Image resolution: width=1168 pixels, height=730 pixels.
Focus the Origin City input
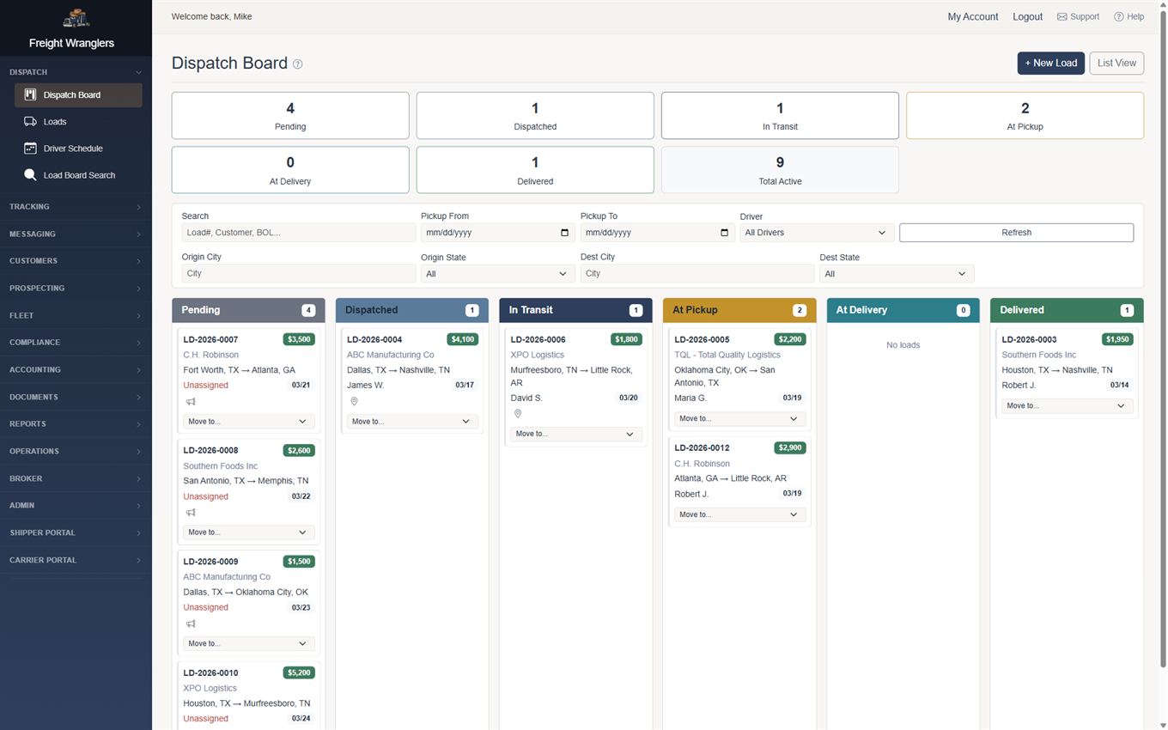[298, 274]
